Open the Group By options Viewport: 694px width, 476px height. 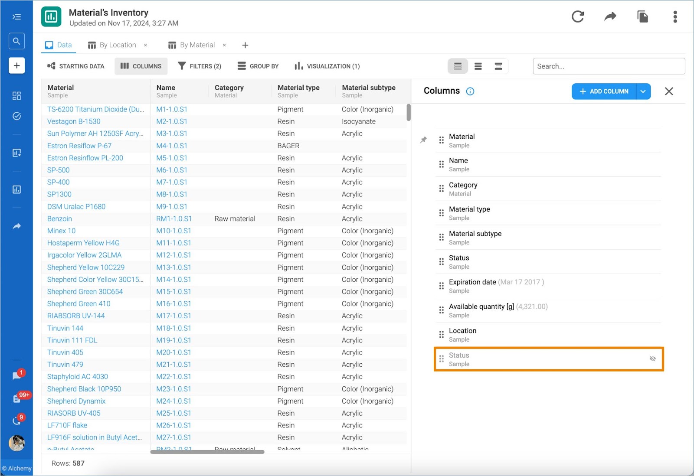point(258,66)
